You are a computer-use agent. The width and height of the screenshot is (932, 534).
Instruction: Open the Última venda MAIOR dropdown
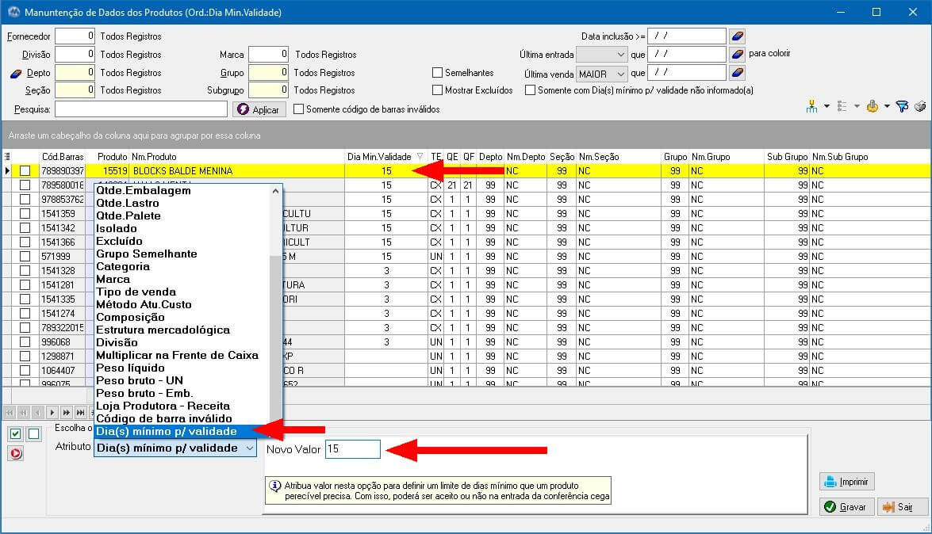(601, 74)
